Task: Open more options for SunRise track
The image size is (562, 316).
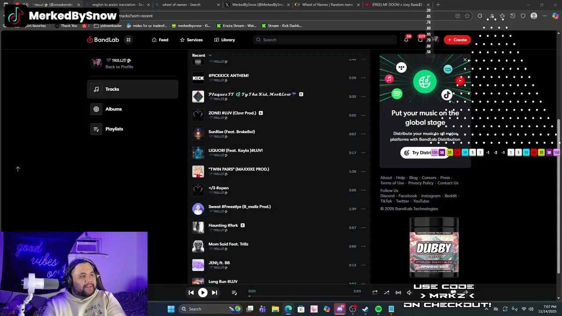Action: click(x=363, y=134)
